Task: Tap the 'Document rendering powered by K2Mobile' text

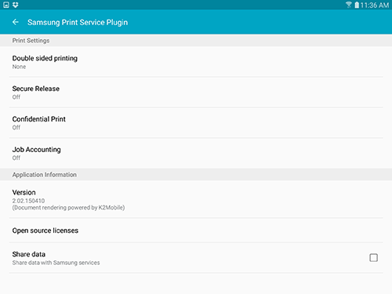Action: pyautogui.click(x=68, y=208)
